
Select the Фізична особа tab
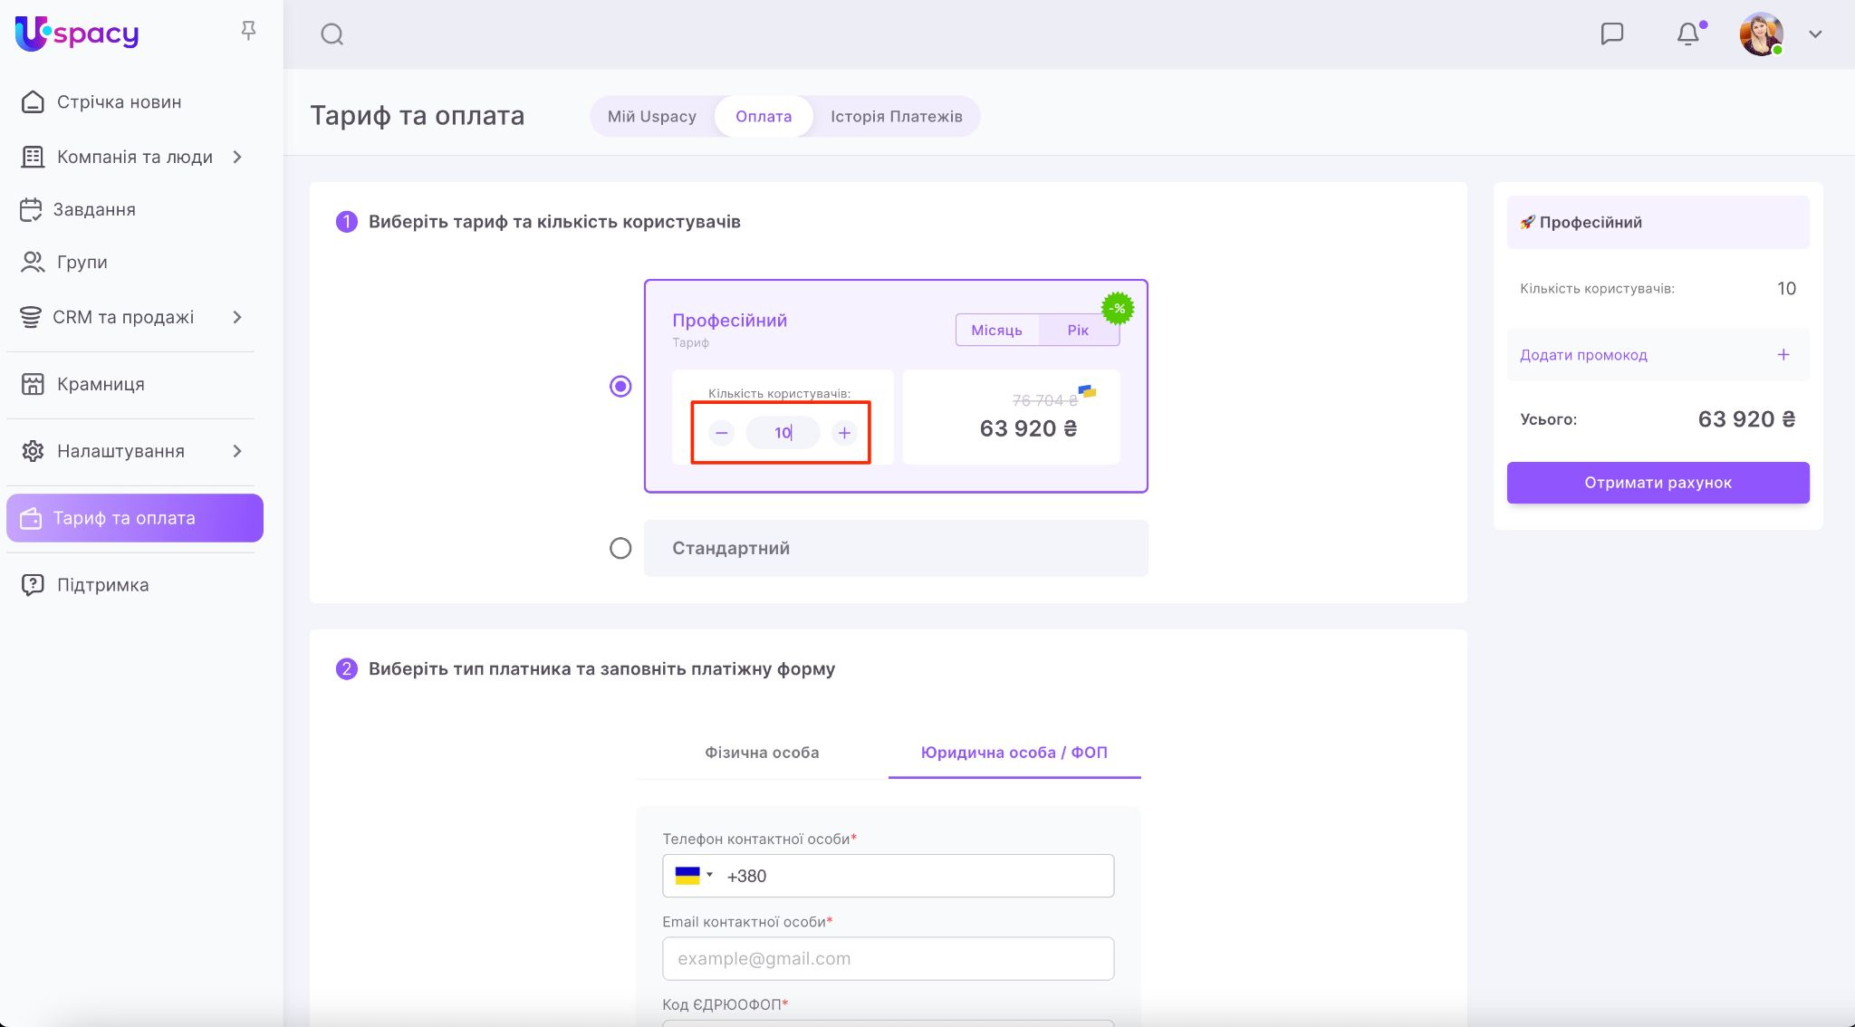pyautogui.click(x=762, y=753)
